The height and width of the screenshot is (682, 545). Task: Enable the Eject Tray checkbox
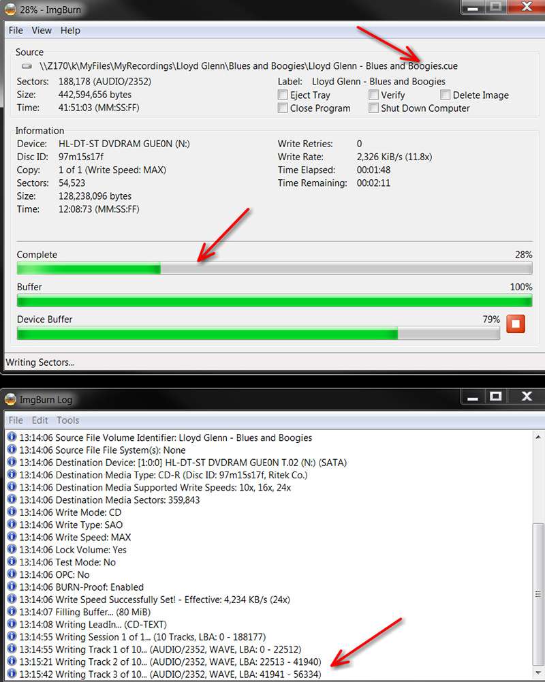(x=283, y=95)
